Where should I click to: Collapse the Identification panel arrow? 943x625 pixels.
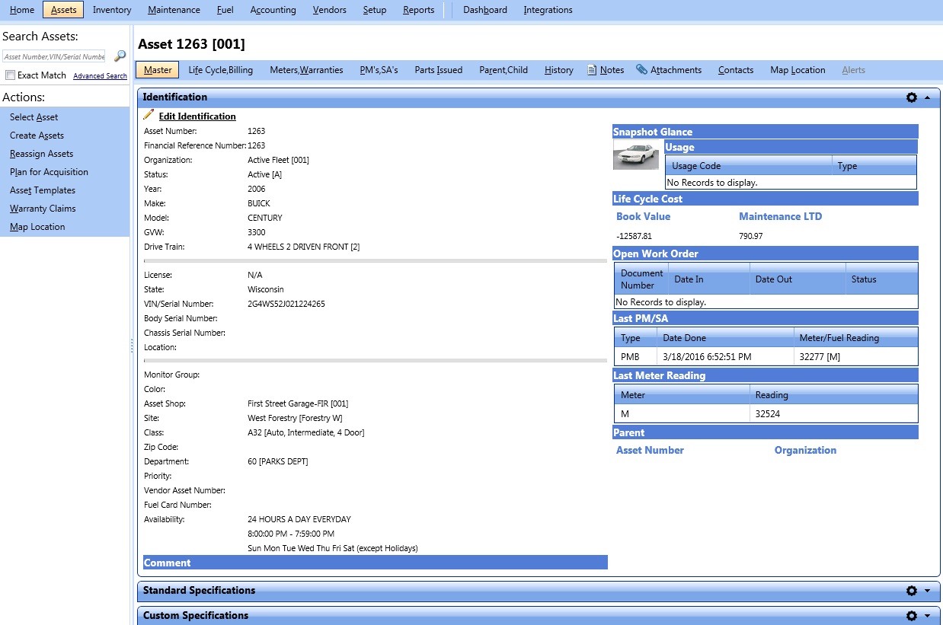click(927, 97)
